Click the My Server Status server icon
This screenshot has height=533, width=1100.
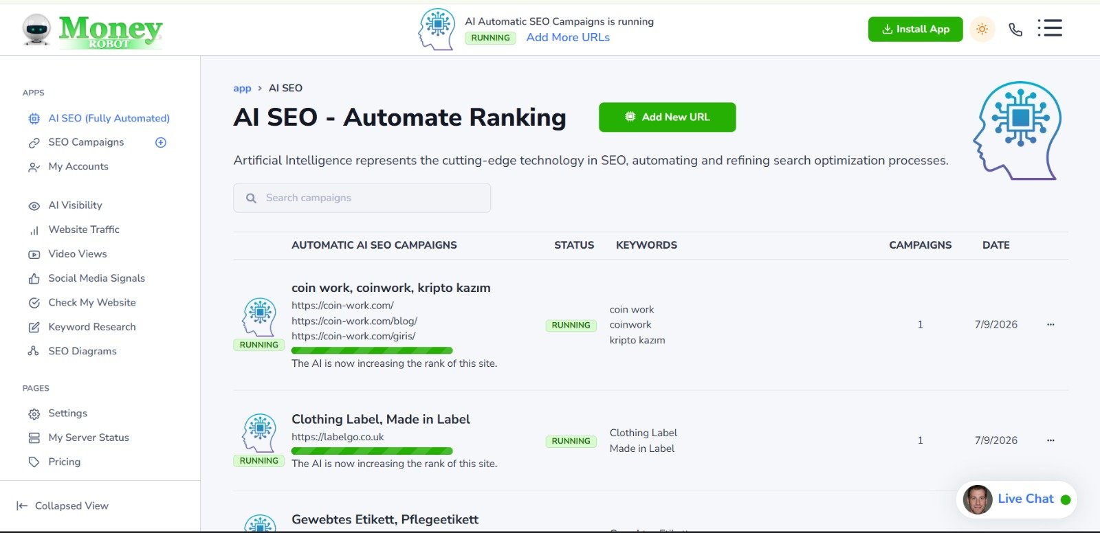(34, 438)
